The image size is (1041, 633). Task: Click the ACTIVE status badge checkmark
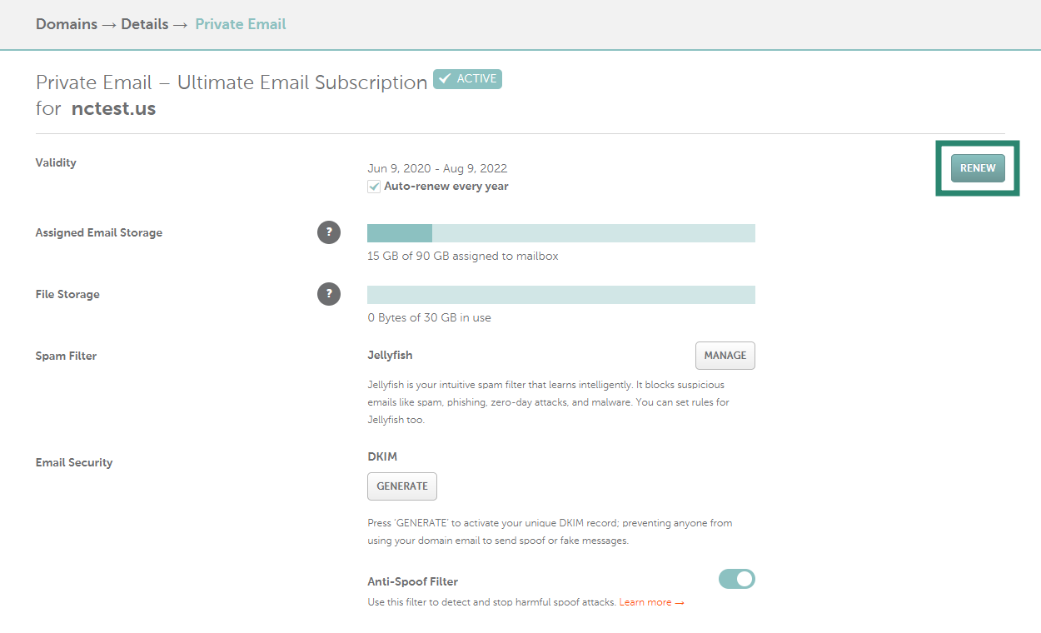coord(445,78)
